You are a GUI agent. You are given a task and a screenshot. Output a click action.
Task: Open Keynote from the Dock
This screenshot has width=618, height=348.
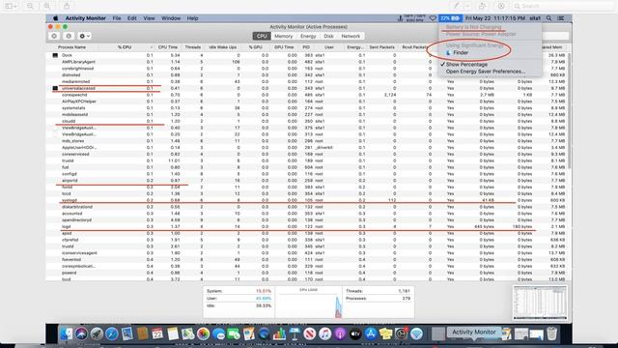point(295,333)
